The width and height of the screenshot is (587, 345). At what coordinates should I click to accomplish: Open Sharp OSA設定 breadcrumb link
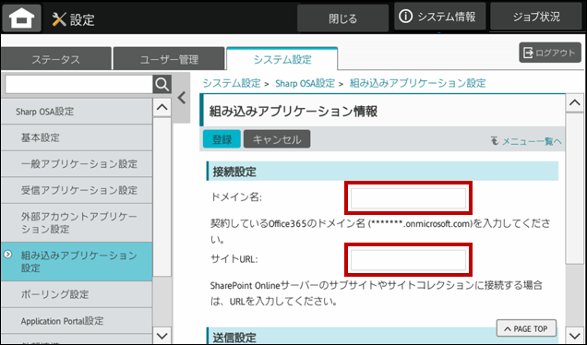305,83
